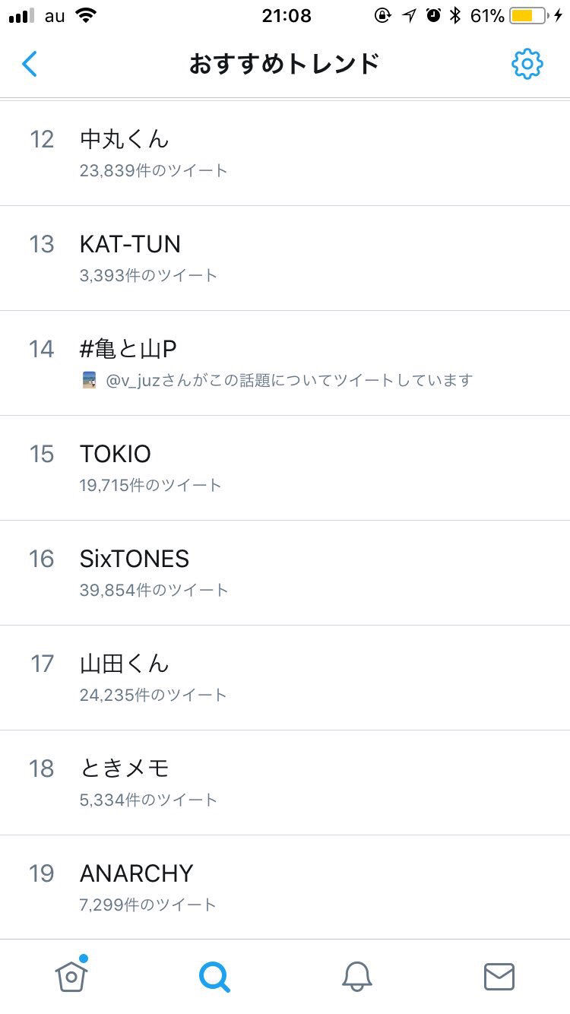Screen dimensions: 570x1014
Task: Tap the 39,854件のツイート count text
Action: (154, 590)
